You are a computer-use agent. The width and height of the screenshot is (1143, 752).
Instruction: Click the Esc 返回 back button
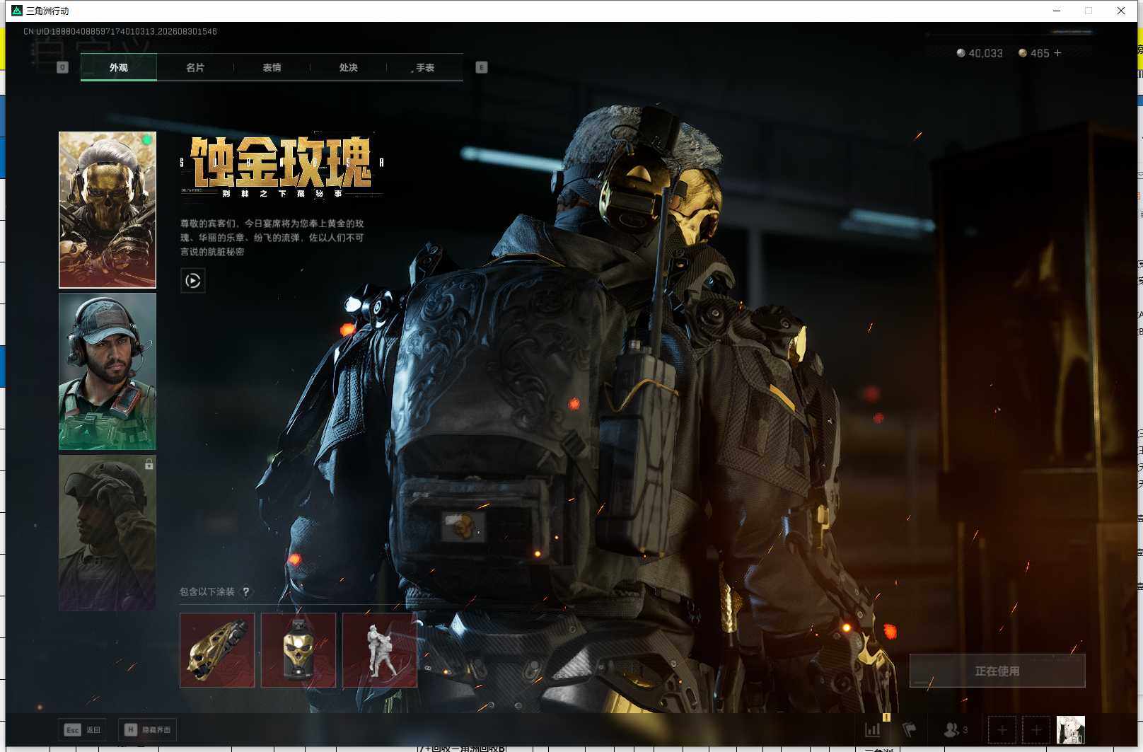[x=83, y=729]
